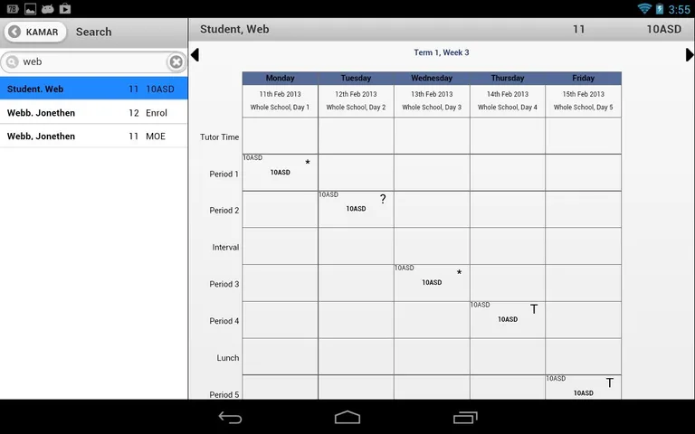Tap the Android Recent Apps button
The image size is (695, 434).
(x=465, y=417)
